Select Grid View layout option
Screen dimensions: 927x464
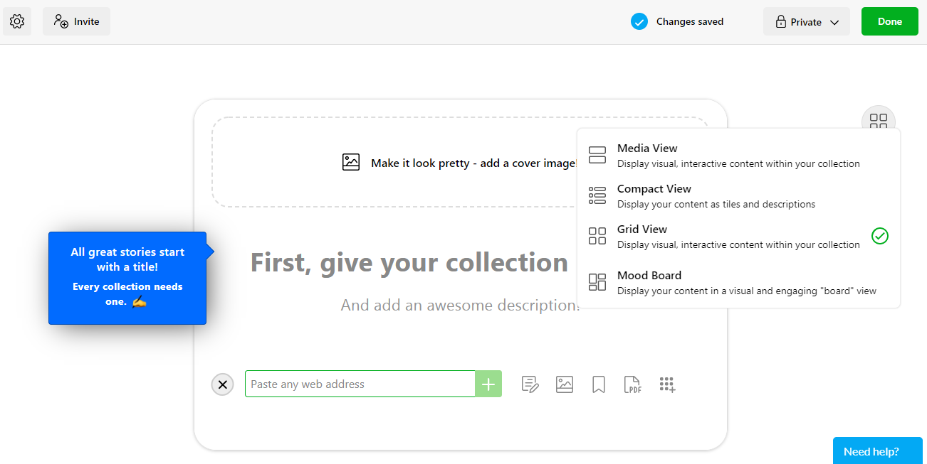click(738, 237)
